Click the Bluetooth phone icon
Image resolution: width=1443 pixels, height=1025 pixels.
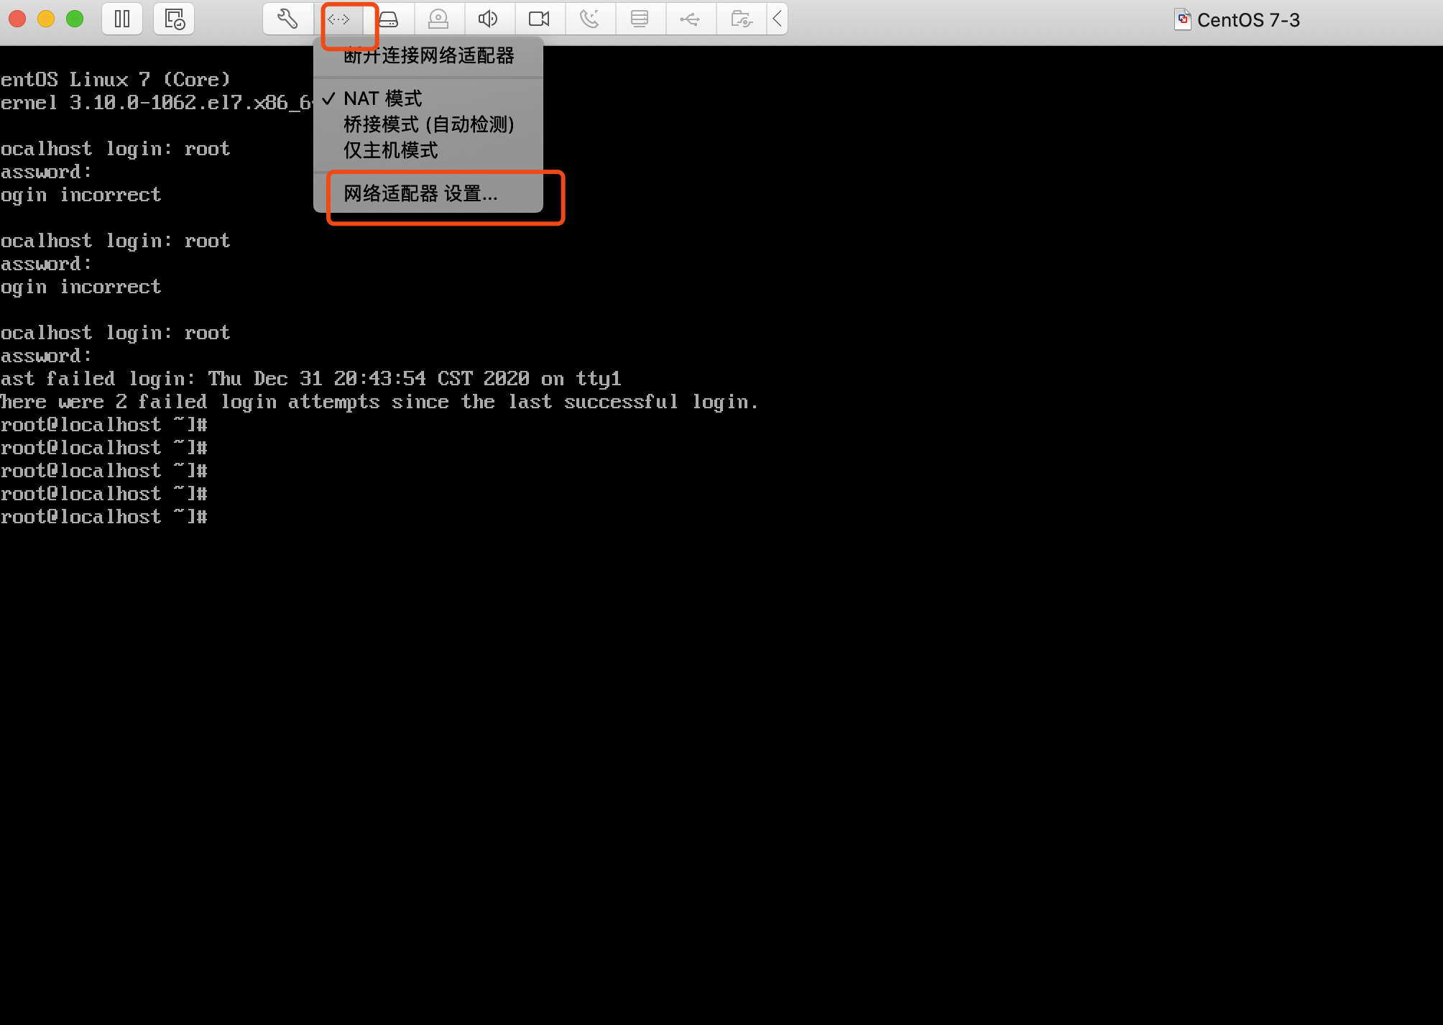coord(589,19)
